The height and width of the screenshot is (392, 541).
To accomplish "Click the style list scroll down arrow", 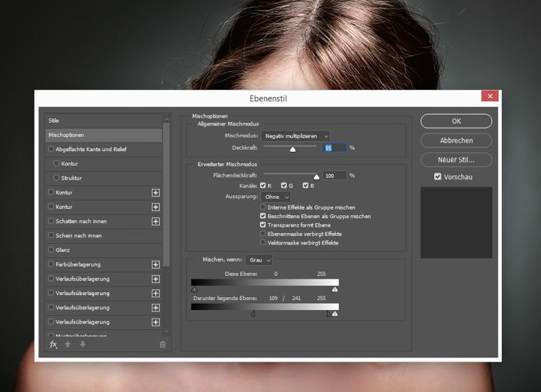I will pyautogui.click(x=166, y=331).
